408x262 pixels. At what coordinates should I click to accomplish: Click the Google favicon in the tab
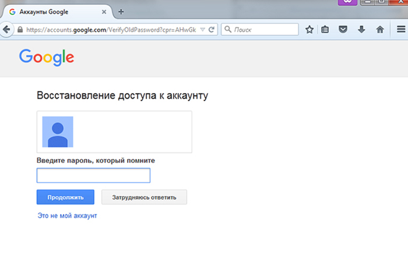click(x=12, y=12)
